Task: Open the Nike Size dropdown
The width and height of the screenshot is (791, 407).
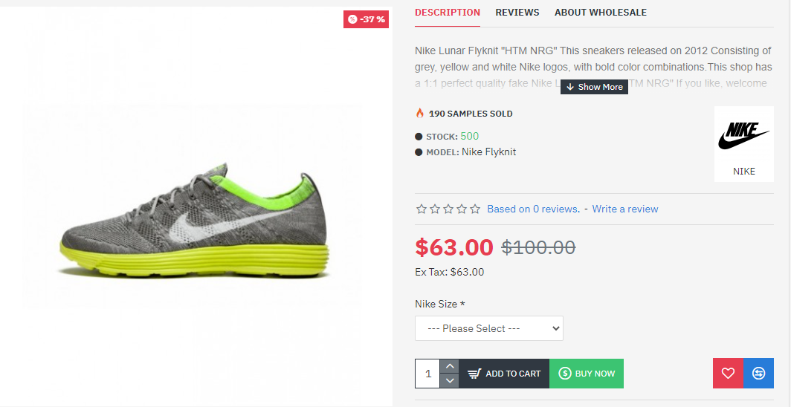Action: point(488,328)
